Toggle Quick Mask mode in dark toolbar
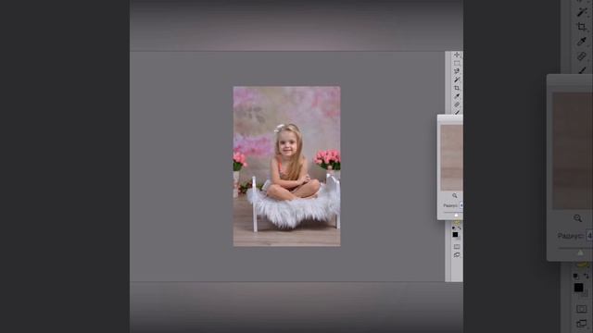Viewport: 593px width, 333px height. [582, 309]
